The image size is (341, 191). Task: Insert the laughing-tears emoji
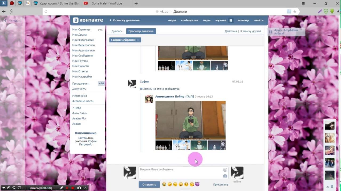click(164, 184)
